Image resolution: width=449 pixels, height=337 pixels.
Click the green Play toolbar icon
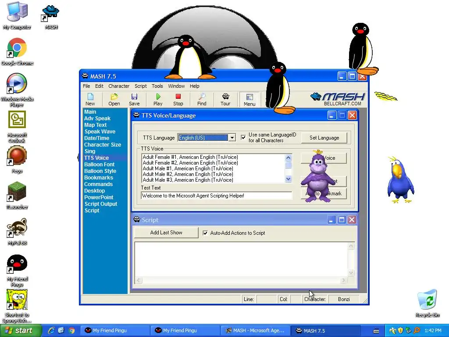coord(158,100)
